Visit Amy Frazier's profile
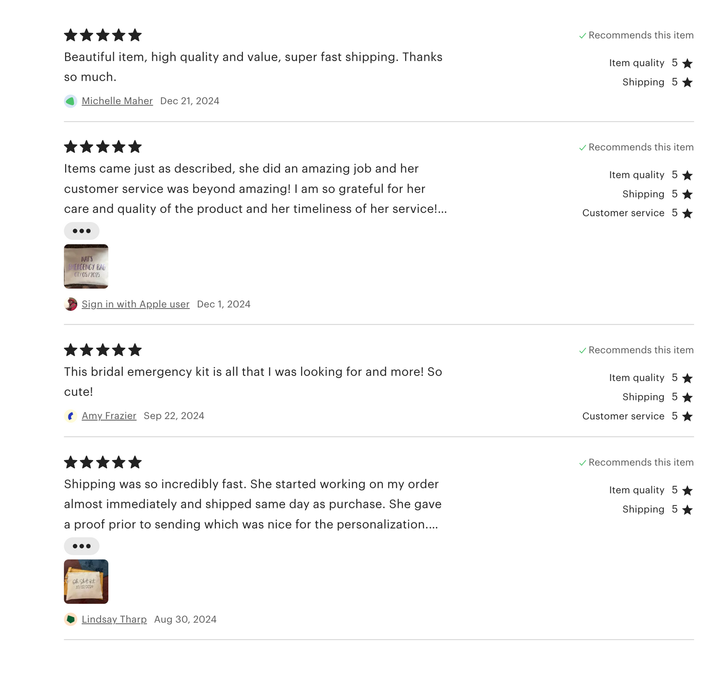 click(109, 416)
